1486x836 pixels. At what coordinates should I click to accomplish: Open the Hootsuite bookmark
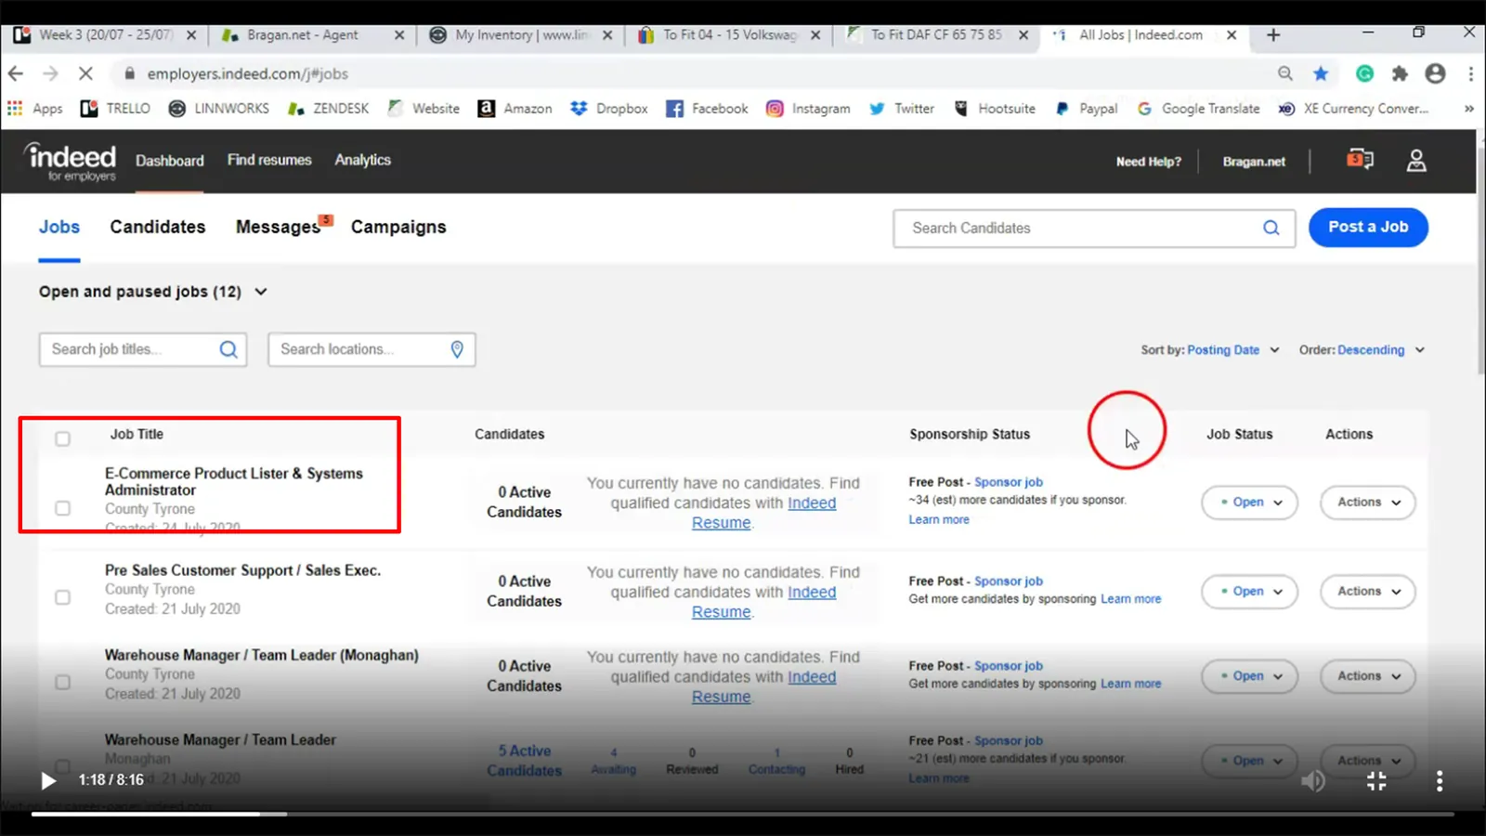(995, 109)
